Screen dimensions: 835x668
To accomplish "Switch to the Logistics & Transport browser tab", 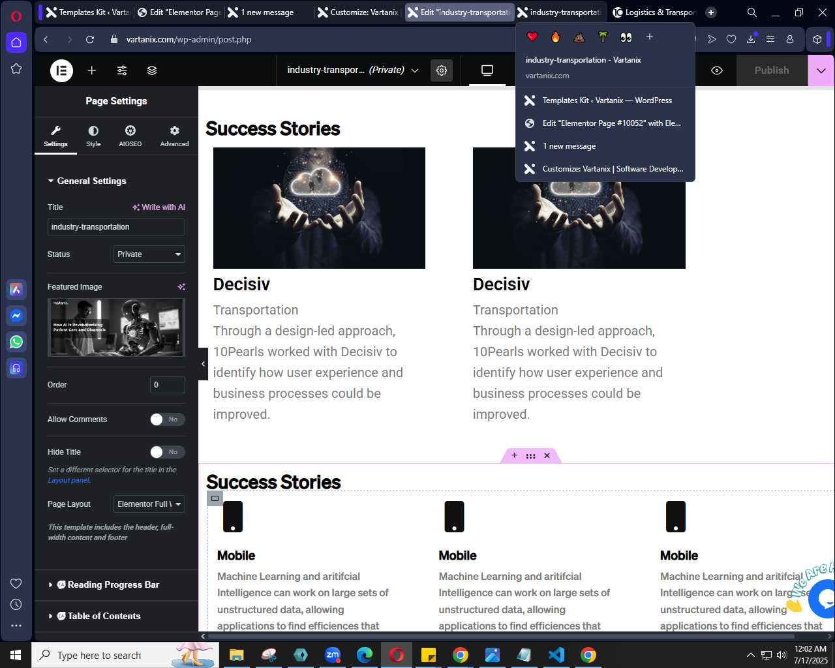I will click(x=655, y=12).
